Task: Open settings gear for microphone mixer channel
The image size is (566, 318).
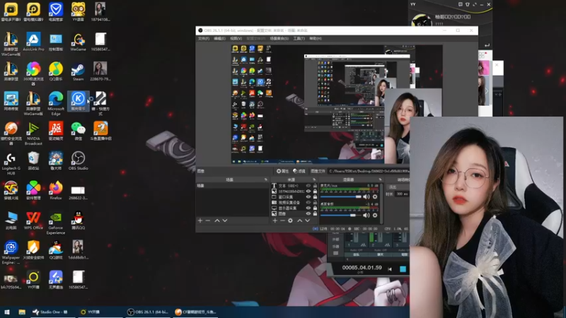Action: pos(375,196)
